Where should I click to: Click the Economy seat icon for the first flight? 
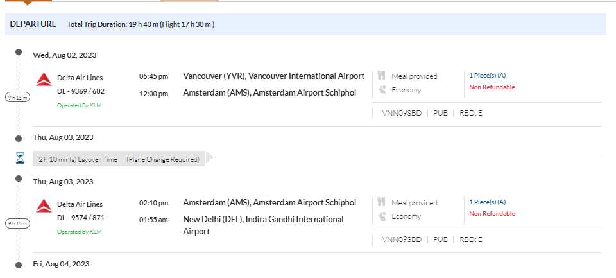coord(381,90)
